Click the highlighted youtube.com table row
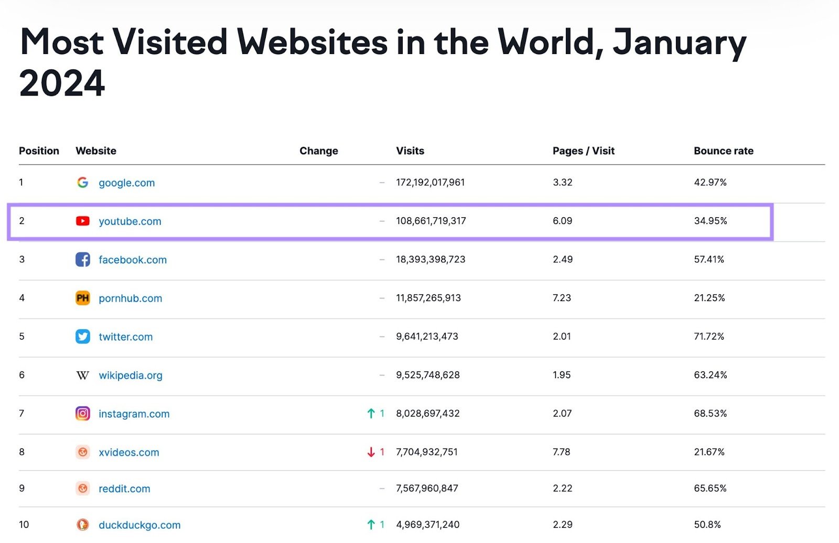Screen dimensions: 839x543 (391, 221)
